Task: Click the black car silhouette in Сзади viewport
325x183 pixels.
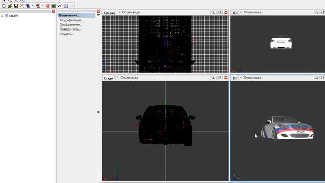Action: (165, 125)
